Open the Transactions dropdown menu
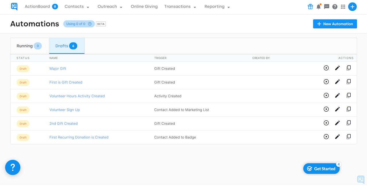Screen dimensions: 367x186 180,7
